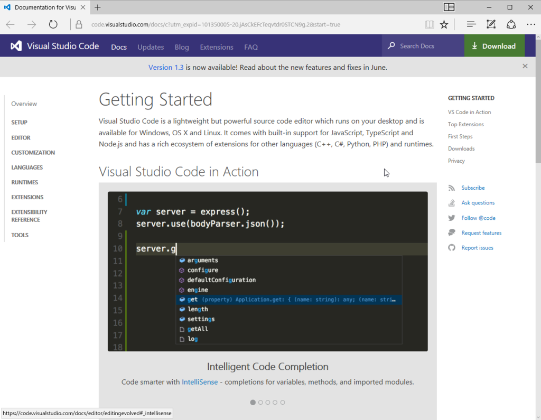541x420 pixels.
Task: Click the Twitter bird icon
Action: (x=451, y=218)
